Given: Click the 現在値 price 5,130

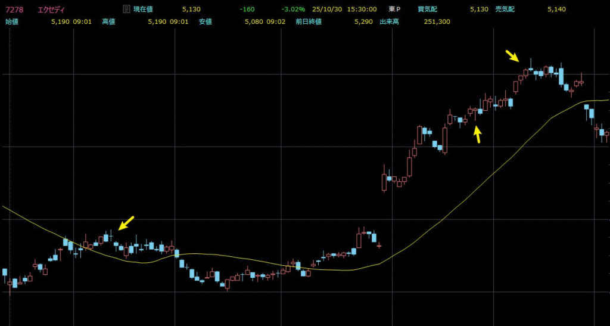Looking at the screenshot, I should coord(192,9).
